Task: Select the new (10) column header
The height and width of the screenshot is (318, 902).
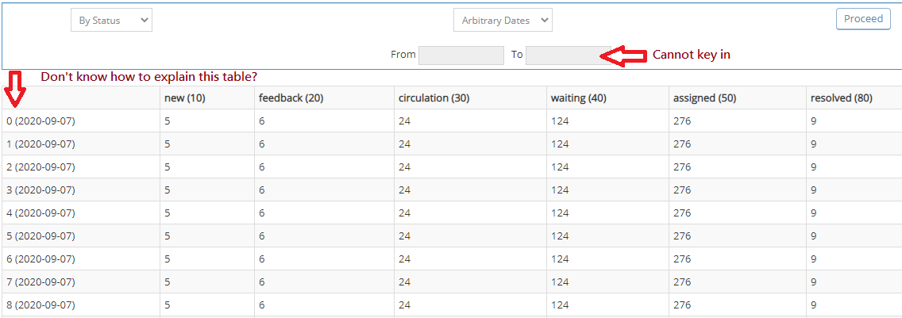Action: 184,98
